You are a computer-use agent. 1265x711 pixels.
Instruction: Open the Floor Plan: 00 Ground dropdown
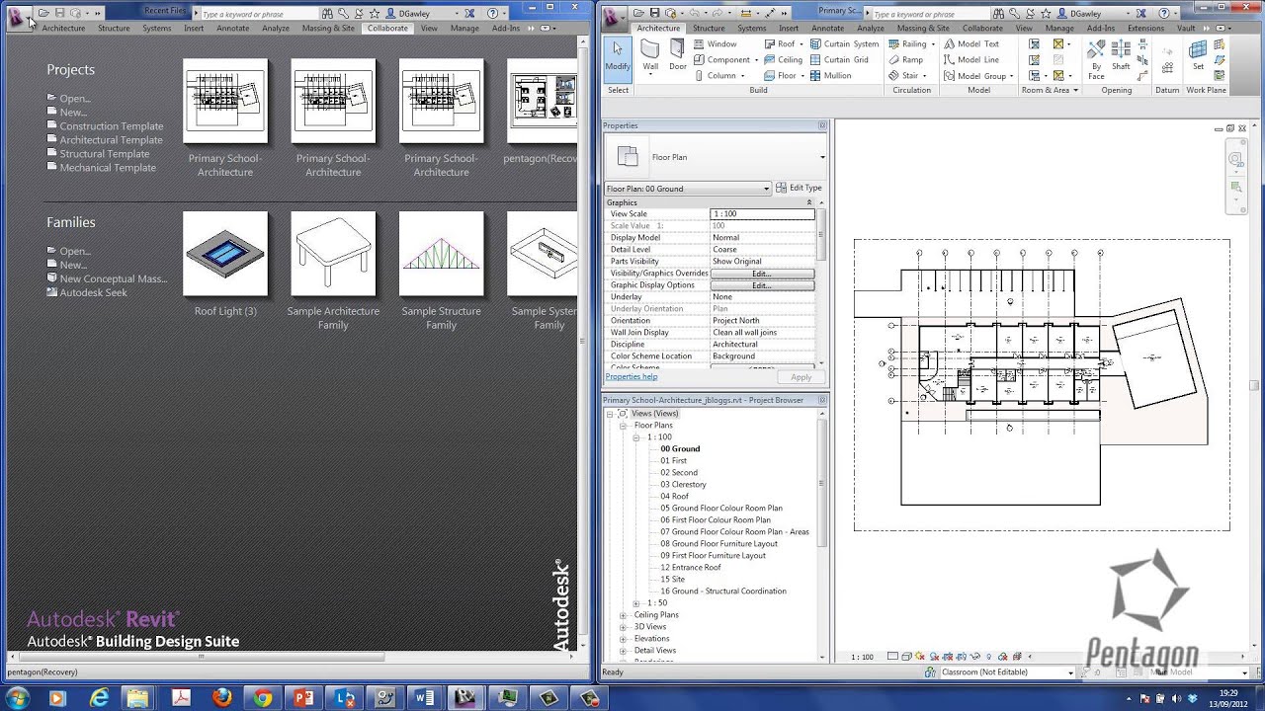[687, 189]
